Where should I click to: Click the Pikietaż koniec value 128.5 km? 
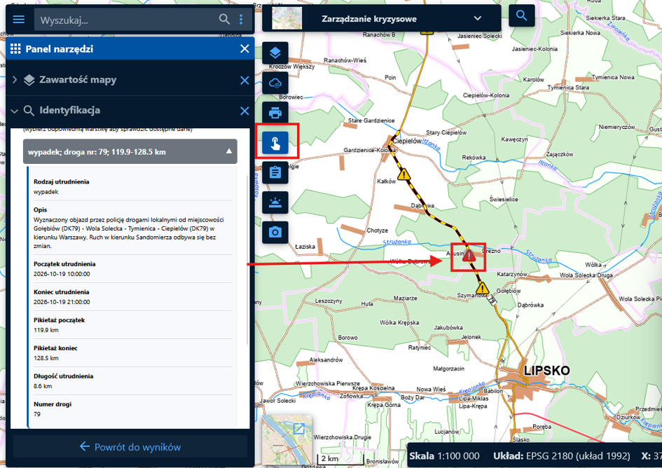(x=46, y=358)
